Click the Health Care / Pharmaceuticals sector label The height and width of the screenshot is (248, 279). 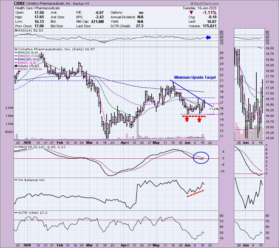[x=38, y=8]
